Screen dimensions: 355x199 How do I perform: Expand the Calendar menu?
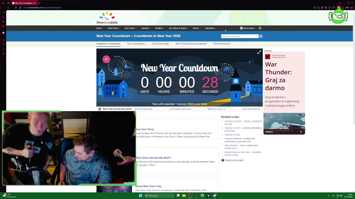146,28
